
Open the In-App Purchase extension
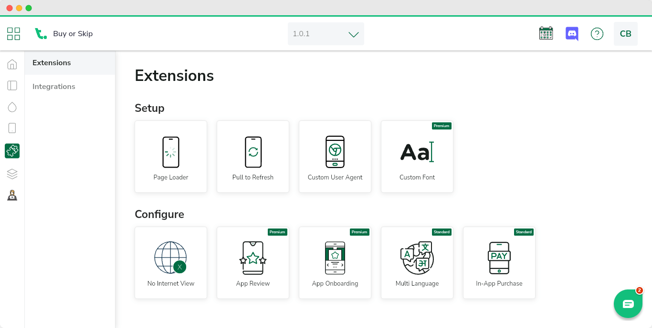click(499, 263)
